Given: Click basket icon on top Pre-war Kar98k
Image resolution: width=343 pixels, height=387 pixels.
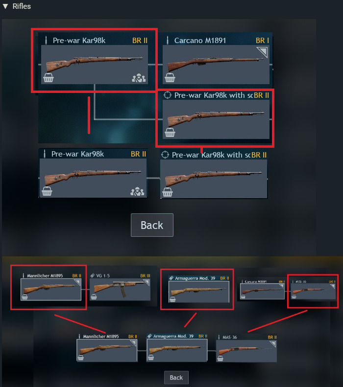Looking at the screenshot, I should click(49, 78).
